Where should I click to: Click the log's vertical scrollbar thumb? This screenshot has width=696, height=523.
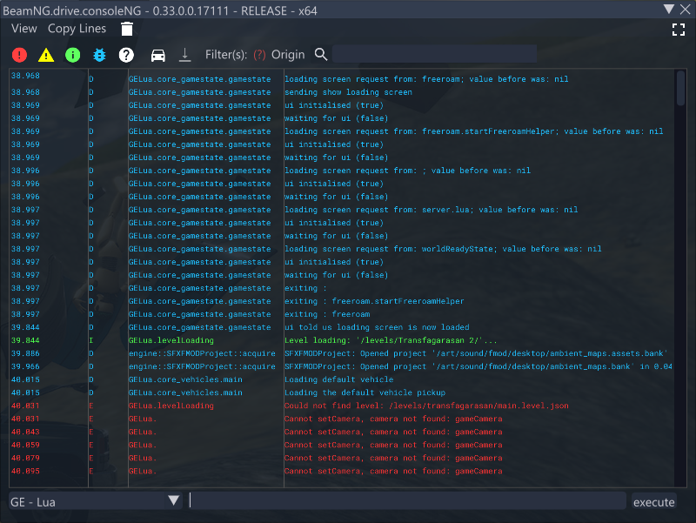[680, 88]
